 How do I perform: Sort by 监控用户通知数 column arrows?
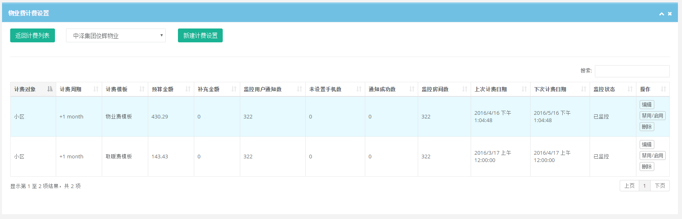(x=300, y=89)
